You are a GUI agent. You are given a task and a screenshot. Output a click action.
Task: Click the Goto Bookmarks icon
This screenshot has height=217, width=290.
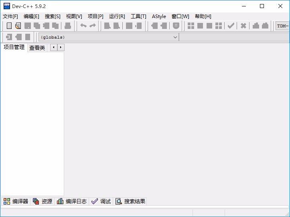[28, 37]
